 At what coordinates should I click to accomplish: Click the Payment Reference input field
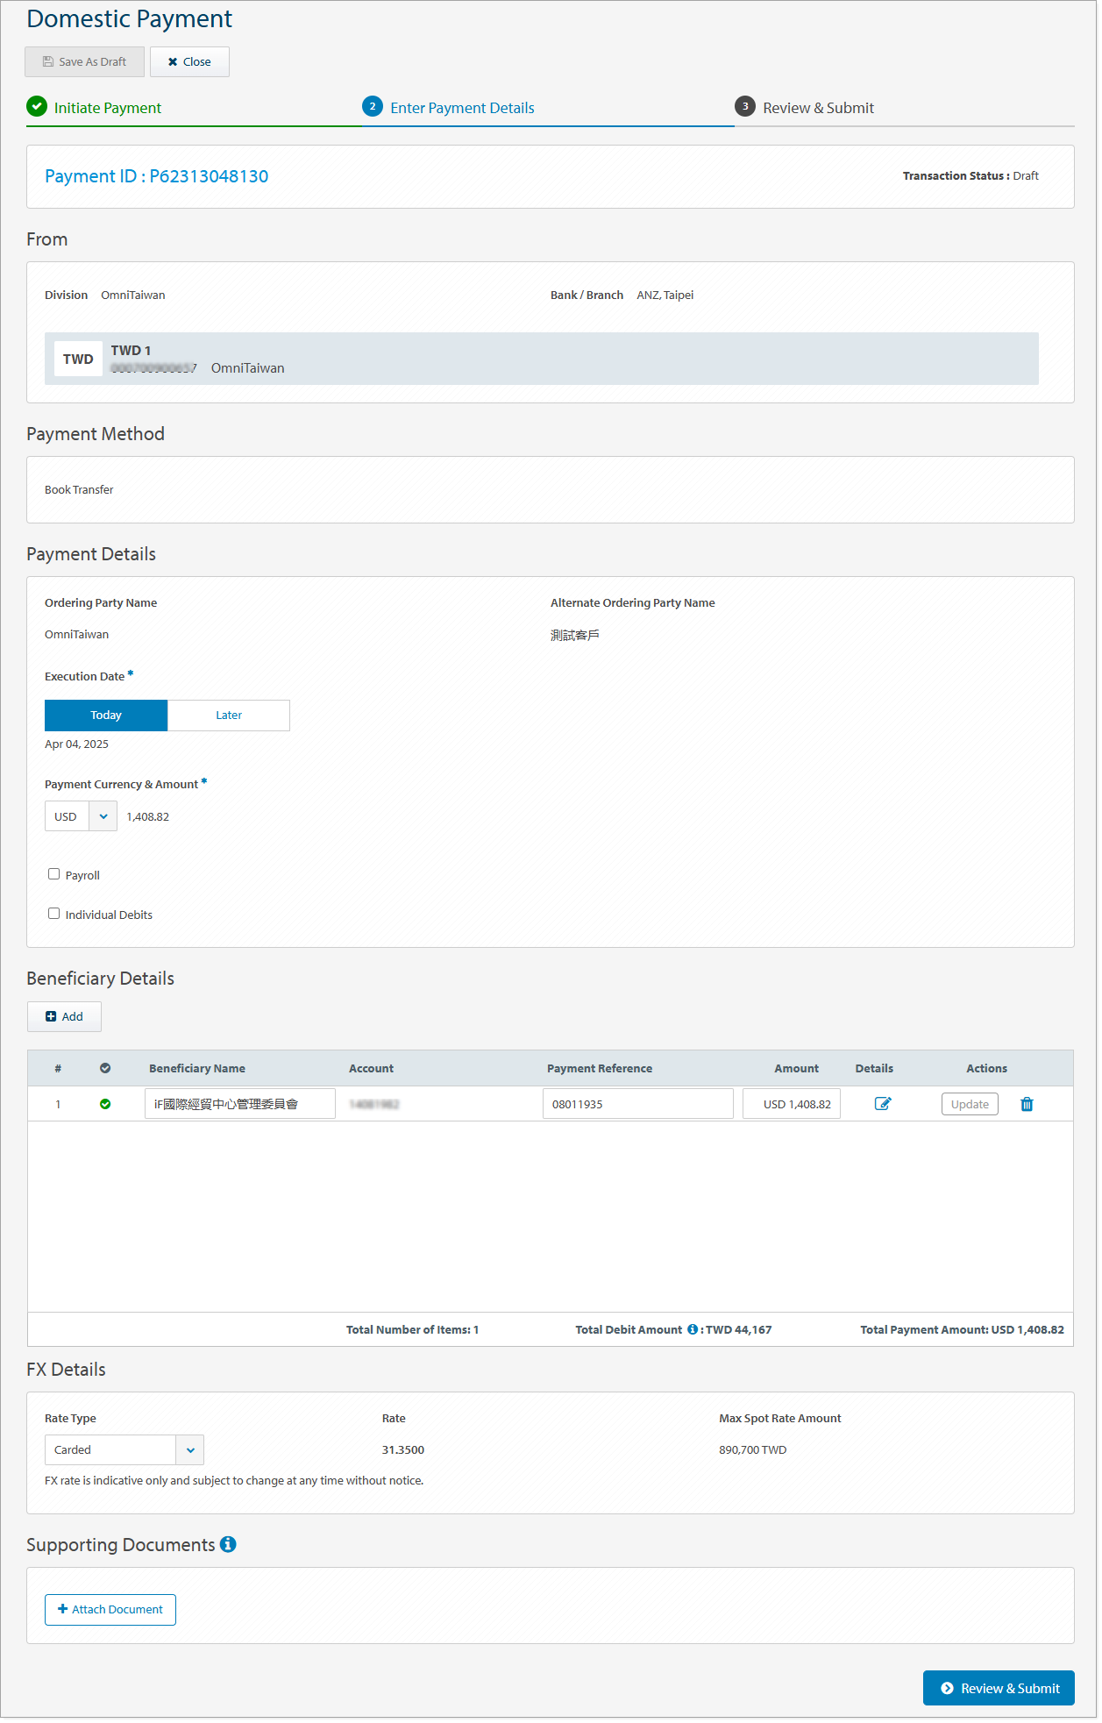click(x=637, y=1104)
